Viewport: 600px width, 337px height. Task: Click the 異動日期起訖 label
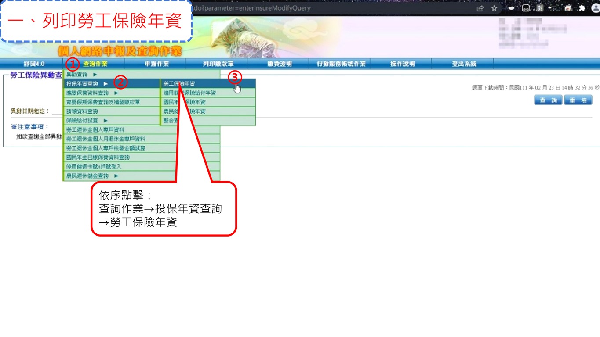[x=30, y=111]
